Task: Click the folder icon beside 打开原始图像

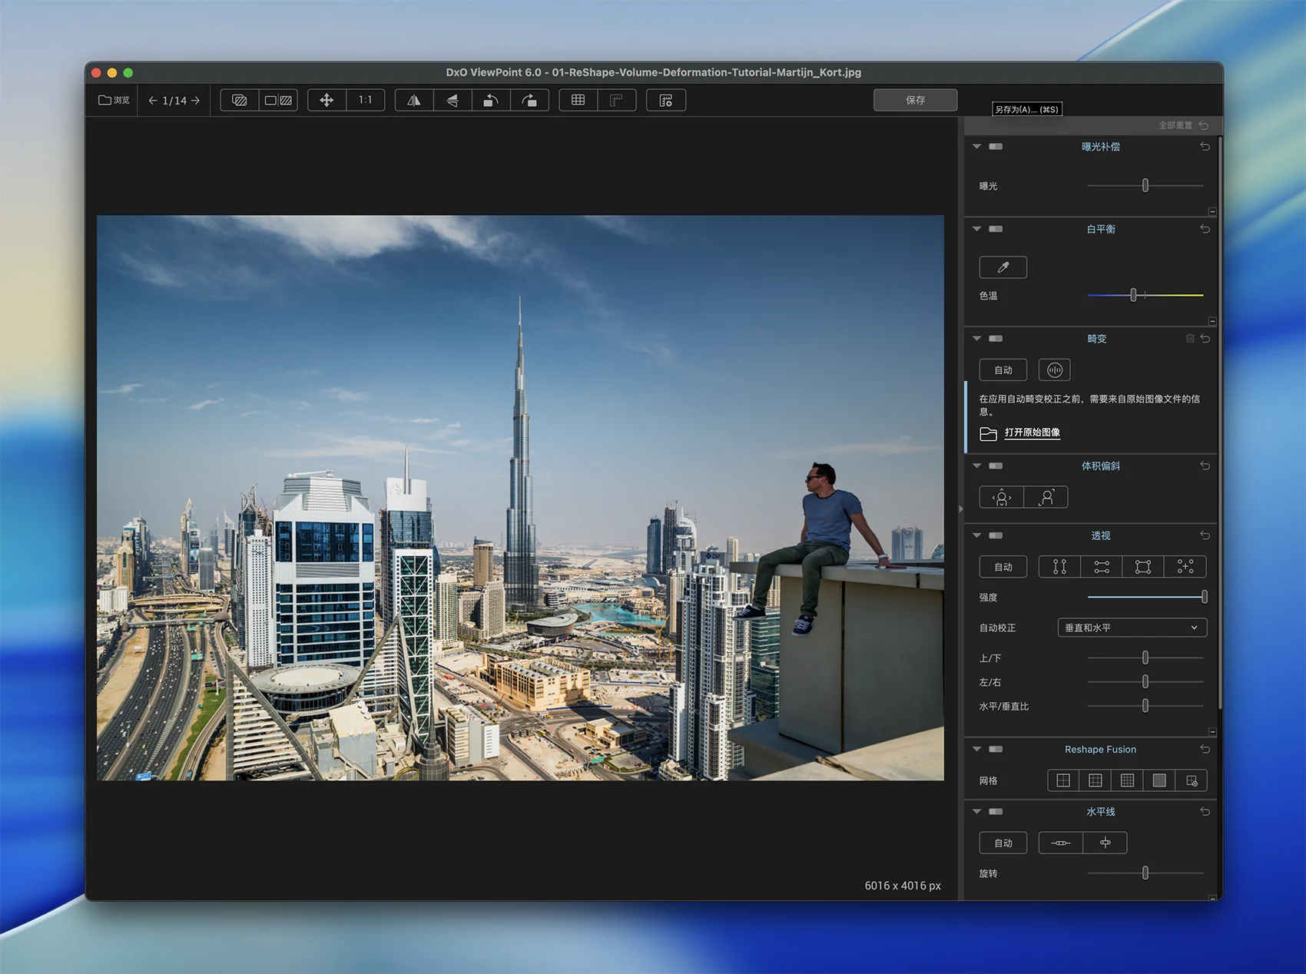Action: 989,433
